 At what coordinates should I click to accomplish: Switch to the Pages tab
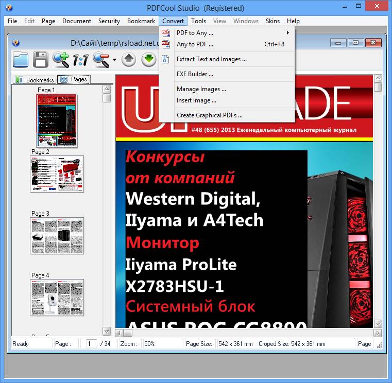tap(74, 79)
